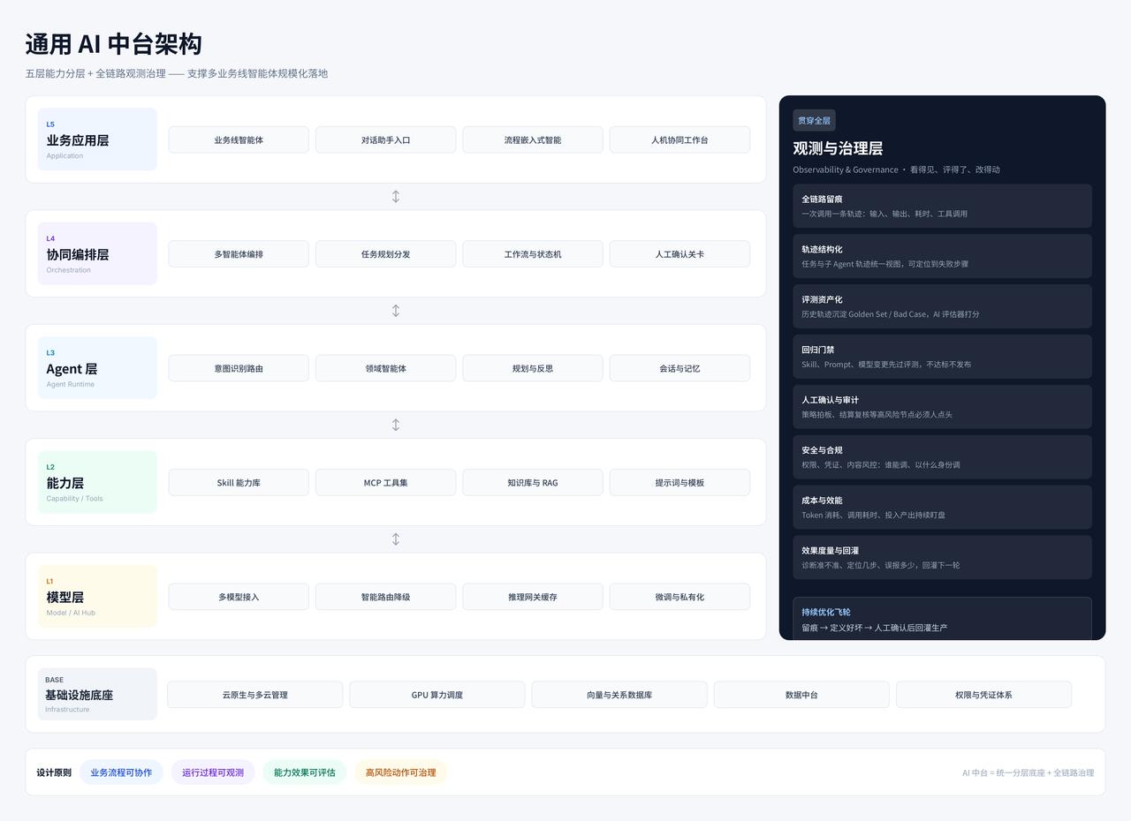Open the 评测资产化 card

(x=942, y=306)
